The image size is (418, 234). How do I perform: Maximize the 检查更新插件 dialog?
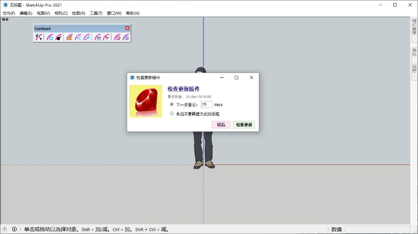pyautogui.click(x=236, y=77)
